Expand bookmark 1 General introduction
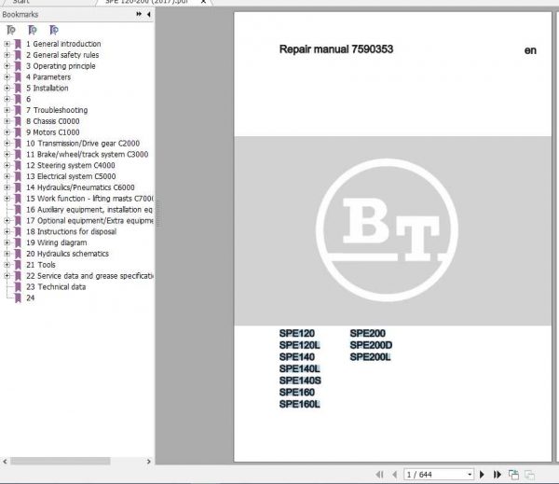 (7, 44)
